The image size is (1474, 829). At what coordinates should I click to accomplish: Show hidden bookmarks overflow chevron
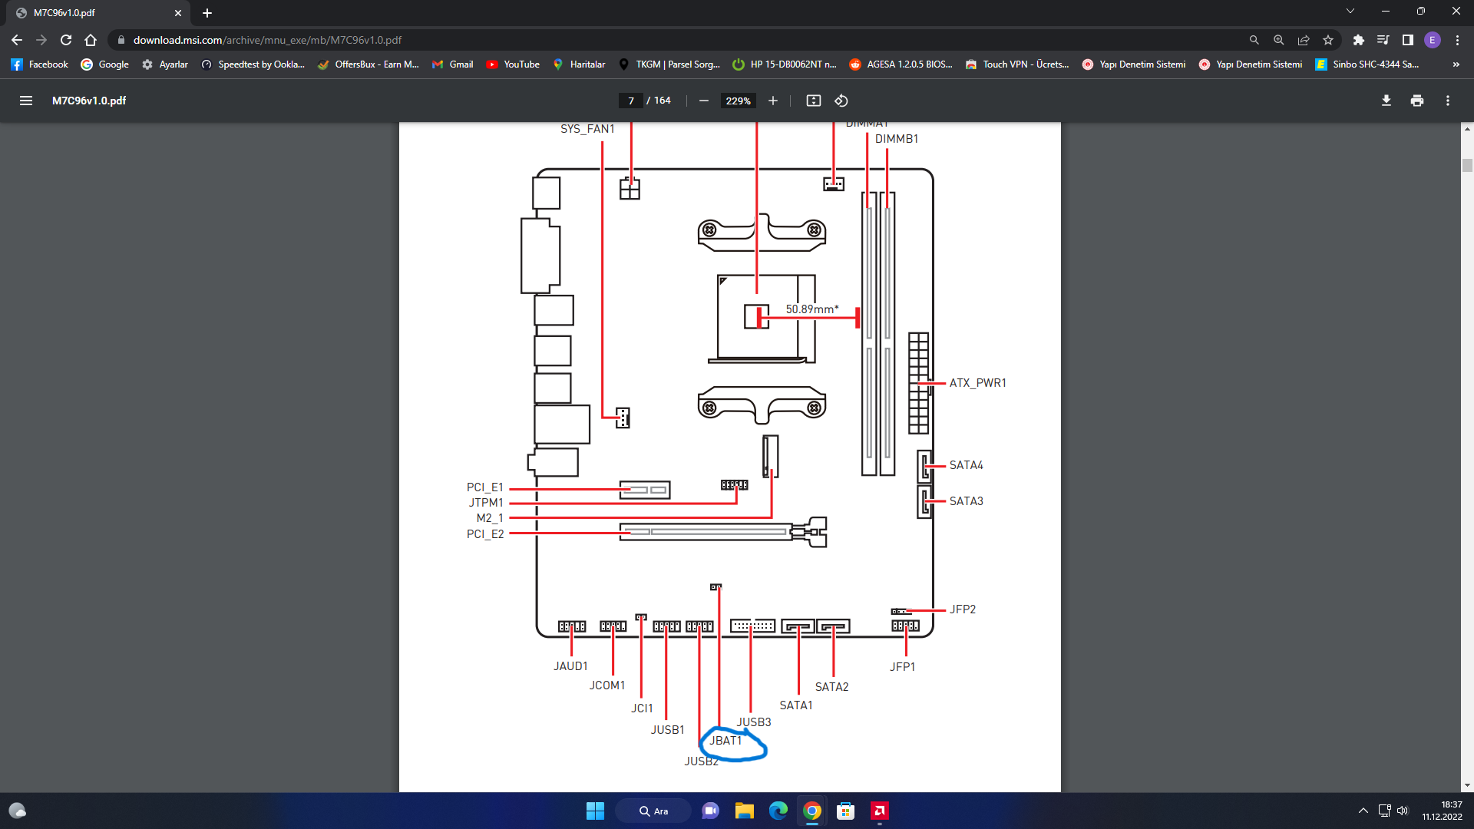1456,64
